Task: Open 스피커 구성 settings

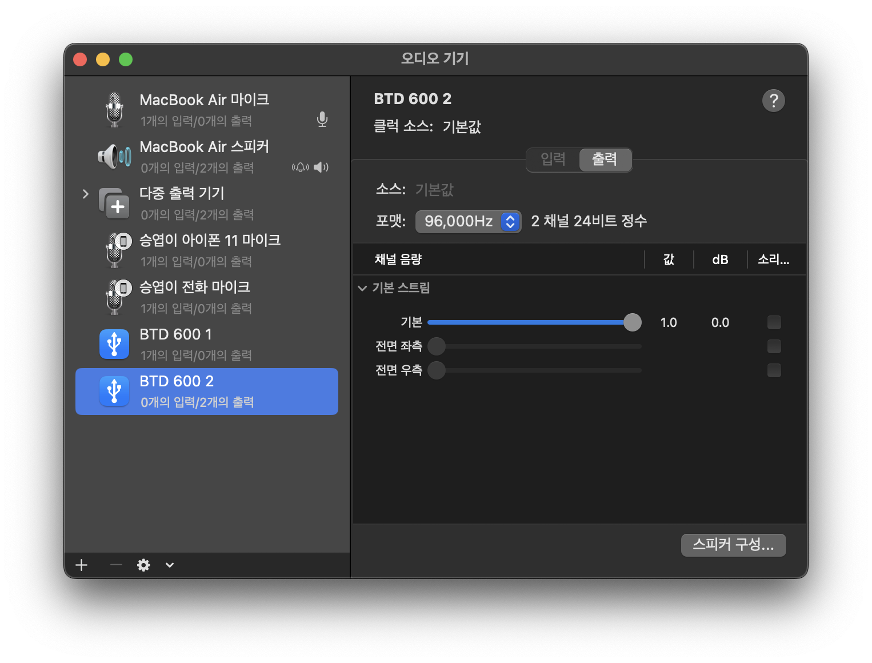Action: 734,545
